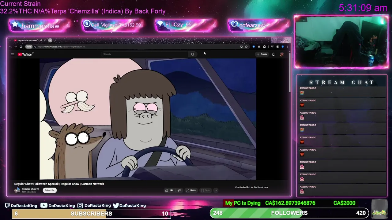Close the Regular Show Halloween tab

tap(45, 40)
